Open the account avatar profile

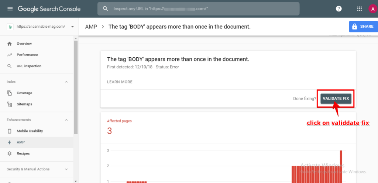372,9
